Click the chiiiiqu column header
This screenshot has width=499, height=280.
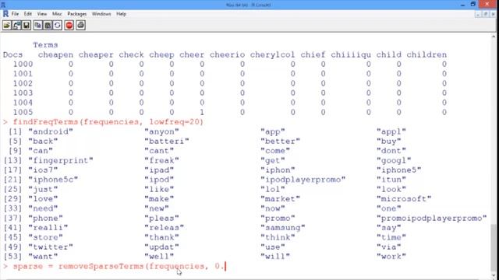pos(351,55)
